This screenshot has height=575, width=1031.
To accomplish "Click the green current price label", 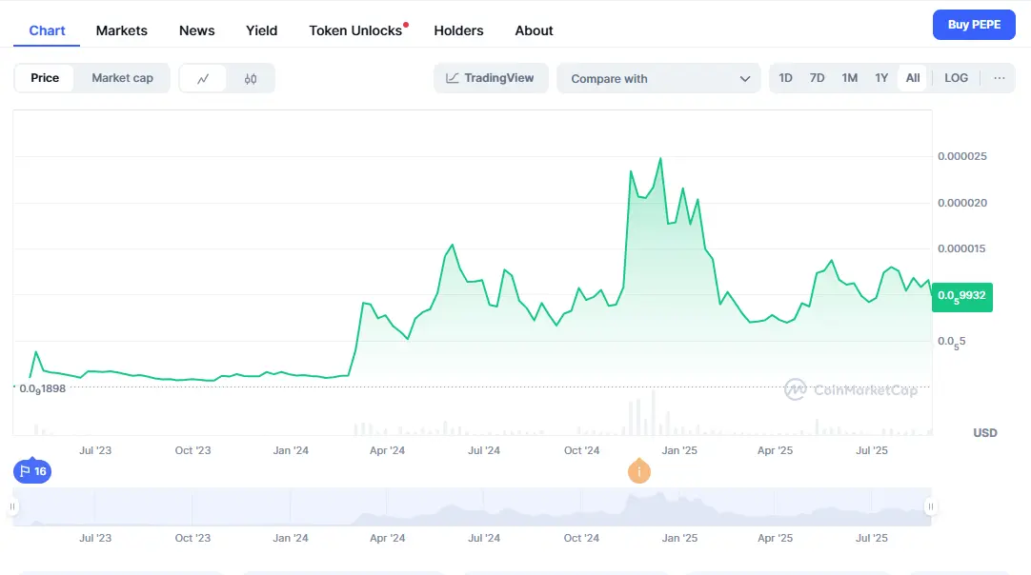I will click(962, 297).
